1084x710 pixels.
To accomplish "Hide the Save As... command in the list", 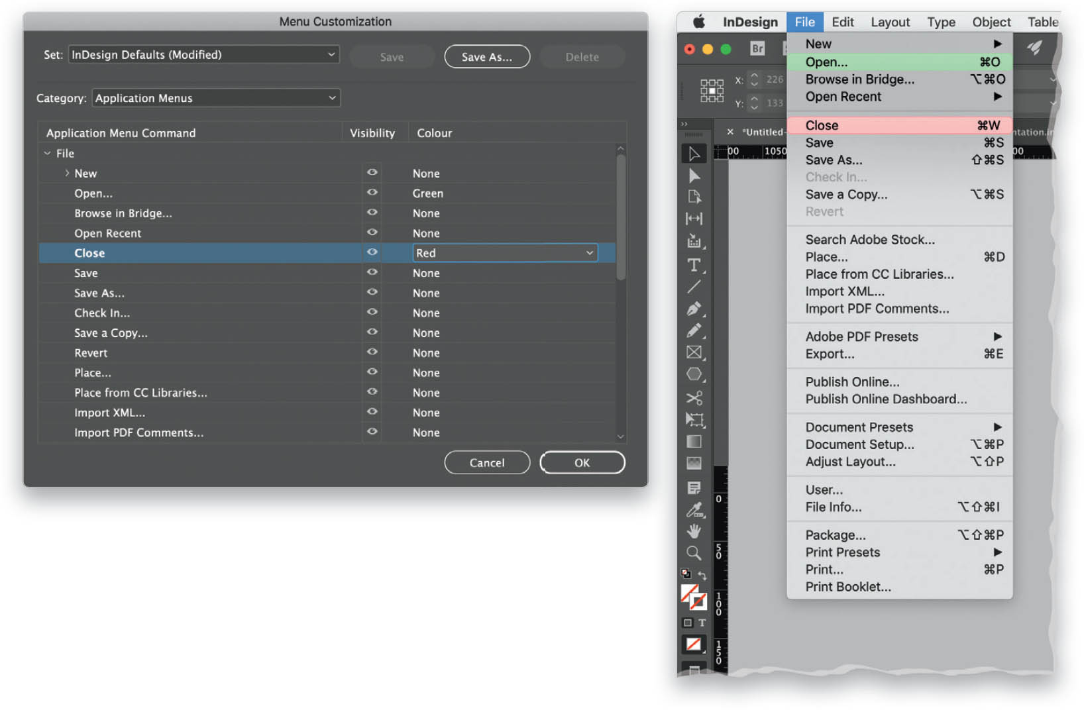I will coord(372,291).
